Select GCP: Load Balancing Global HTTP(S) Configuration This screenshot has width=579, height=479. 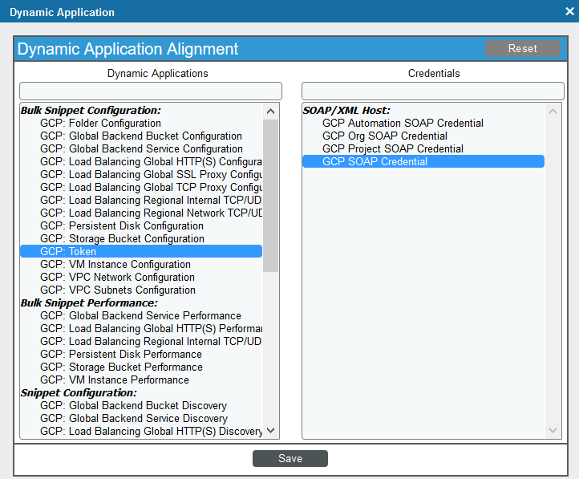click(x=141, y=162)
